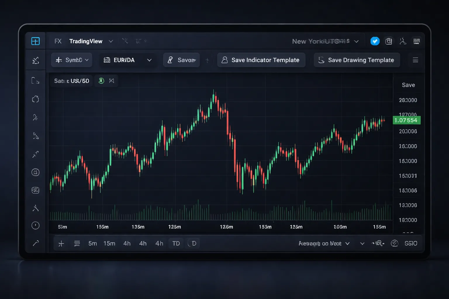This screenshot has width=449, height=299.
Task: Click the Save Indicator Template button
Action: point(261,60)
